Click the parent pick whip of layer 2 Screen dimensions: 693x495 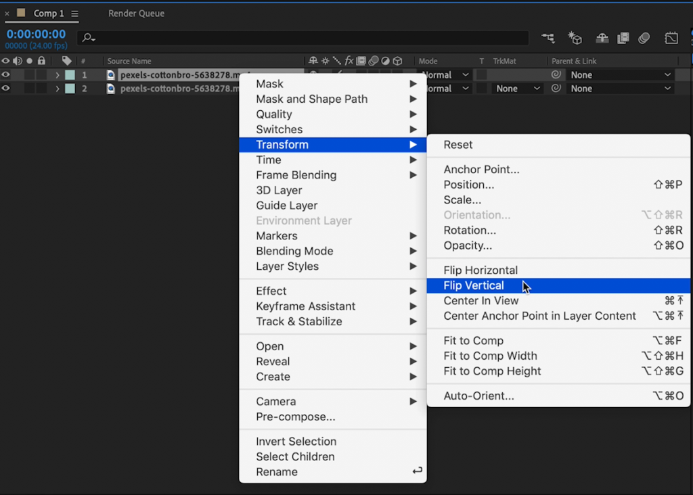click(556, 89)
